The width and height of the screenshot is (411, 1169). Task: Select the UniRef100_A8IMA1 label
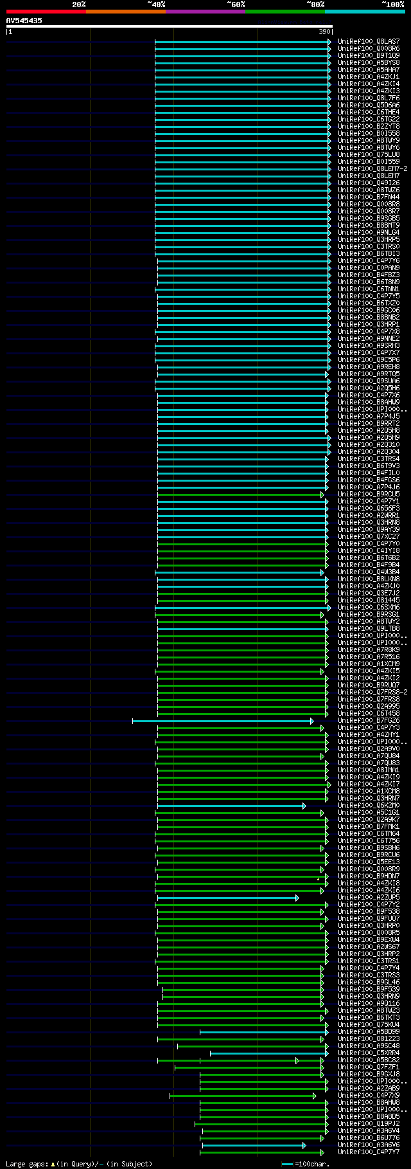pyautogui.click(x=369, y=770)
